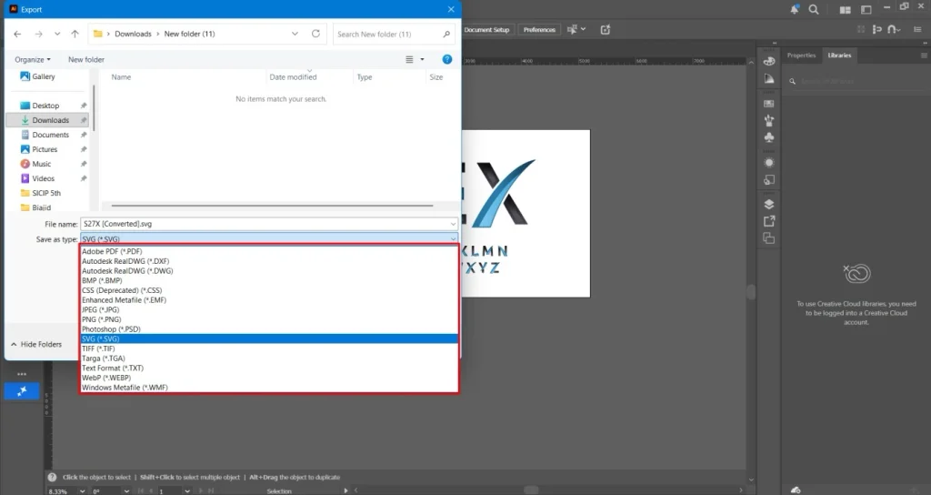Open Illustrator search magnifier icon
This screenshot has width=931, height=495.
(814, 9)
